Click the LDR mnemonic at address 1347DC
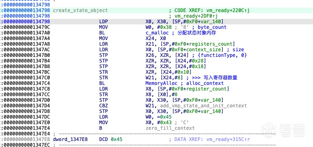The width and height of the screenshot is (313, 147). pos(104,117)
